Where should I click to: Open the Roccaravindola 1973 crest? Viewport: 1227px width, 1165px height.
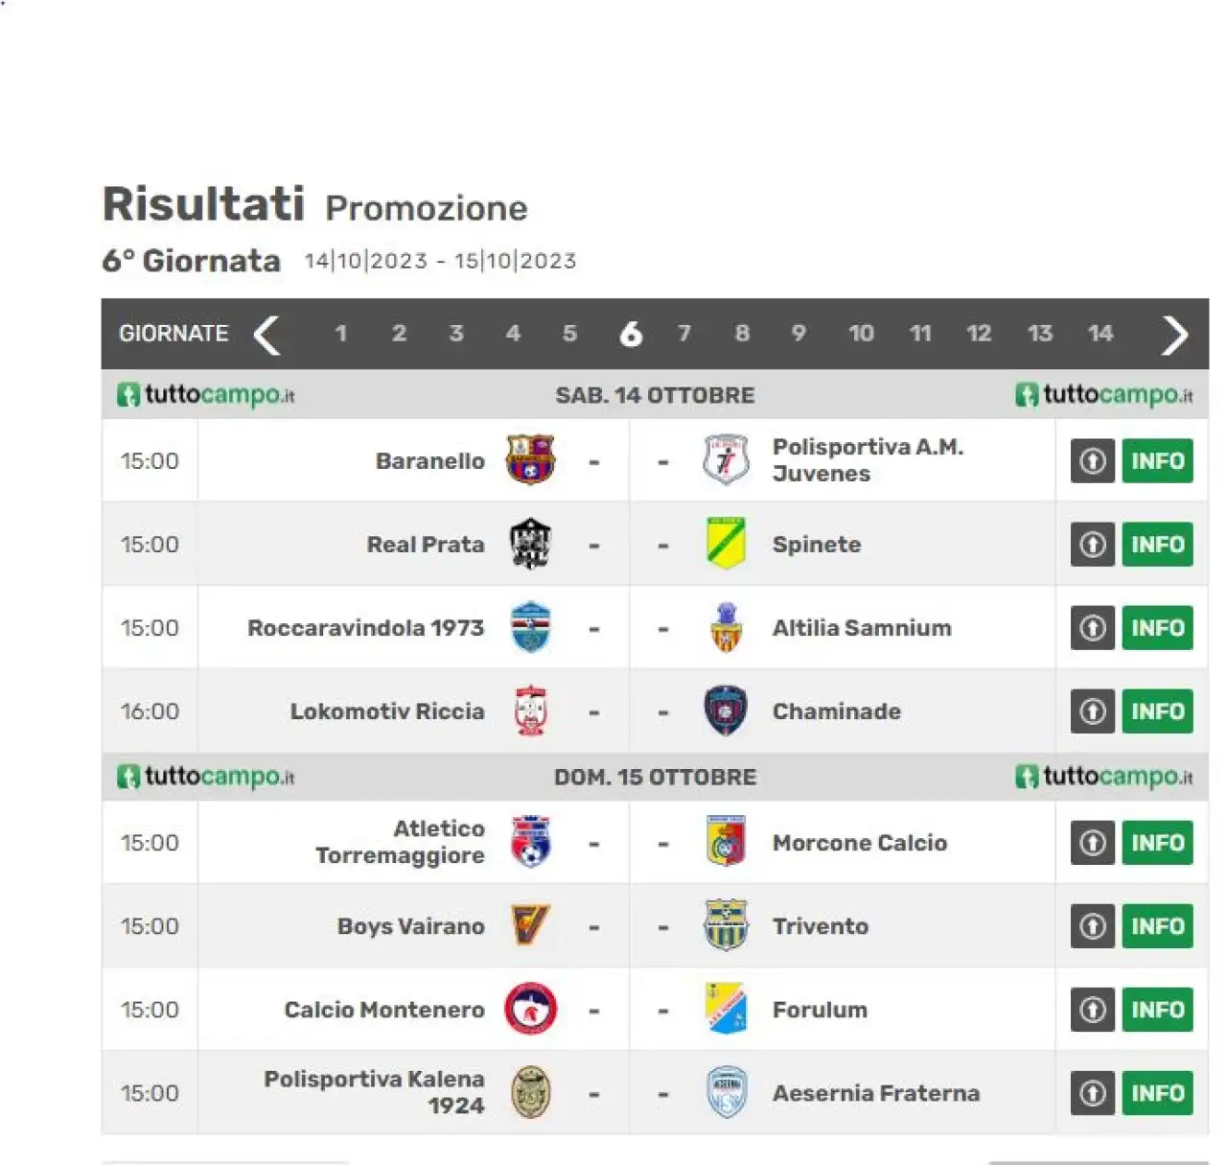pyautogui.click(x=530, y=627)
